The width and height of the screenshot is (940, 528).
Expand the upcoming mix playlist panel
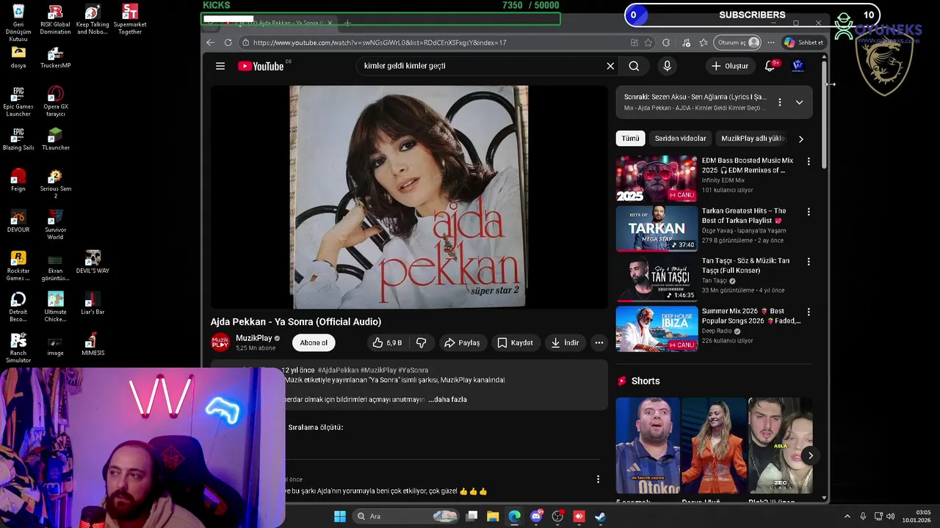(x=799, y=103)
